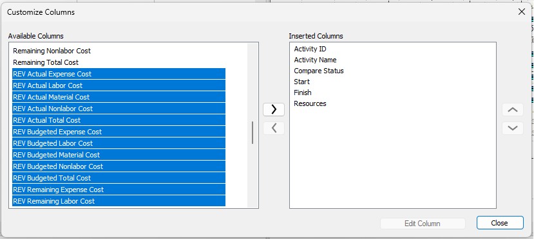Screen dimensions: 534x239
Task: Select REV Actual Expense Cost
Action: click(x=119, y=74)
